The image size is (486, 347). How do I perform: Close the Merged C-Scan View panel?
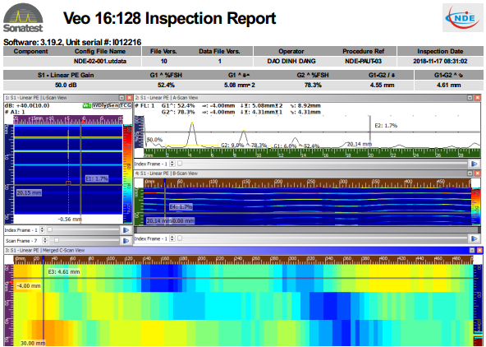[479, 250]
